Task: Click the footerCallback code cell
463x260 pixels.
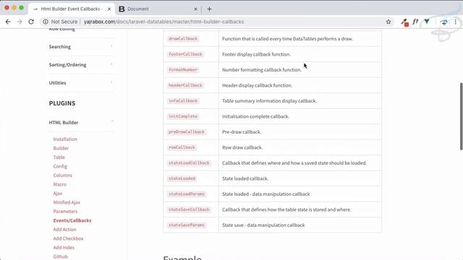Action: click(185, 54)
